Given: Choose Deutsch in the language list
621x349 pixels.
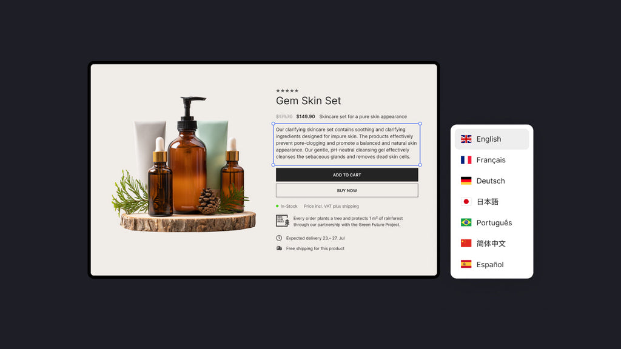Looking at the screenshot, I should [490, 181].
